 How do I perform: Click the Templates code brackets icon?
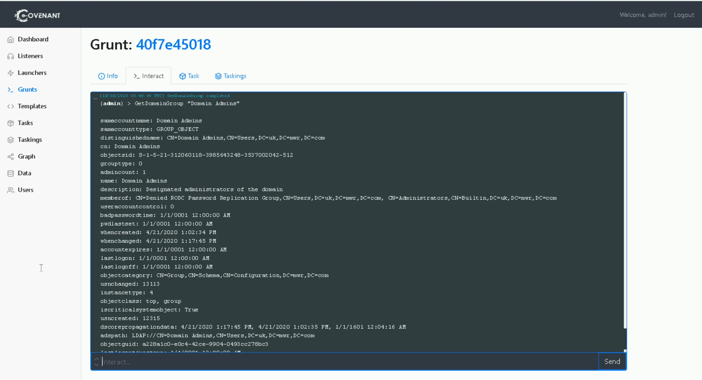[x=11, y=106]
